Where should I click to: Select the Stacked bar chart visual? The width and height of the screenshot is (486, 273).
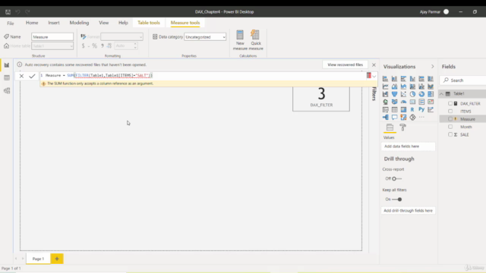(x=385, y=79)
